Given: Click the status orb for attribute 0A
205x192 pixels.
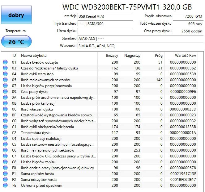Looking at the screenshot, I should [5, 97].
